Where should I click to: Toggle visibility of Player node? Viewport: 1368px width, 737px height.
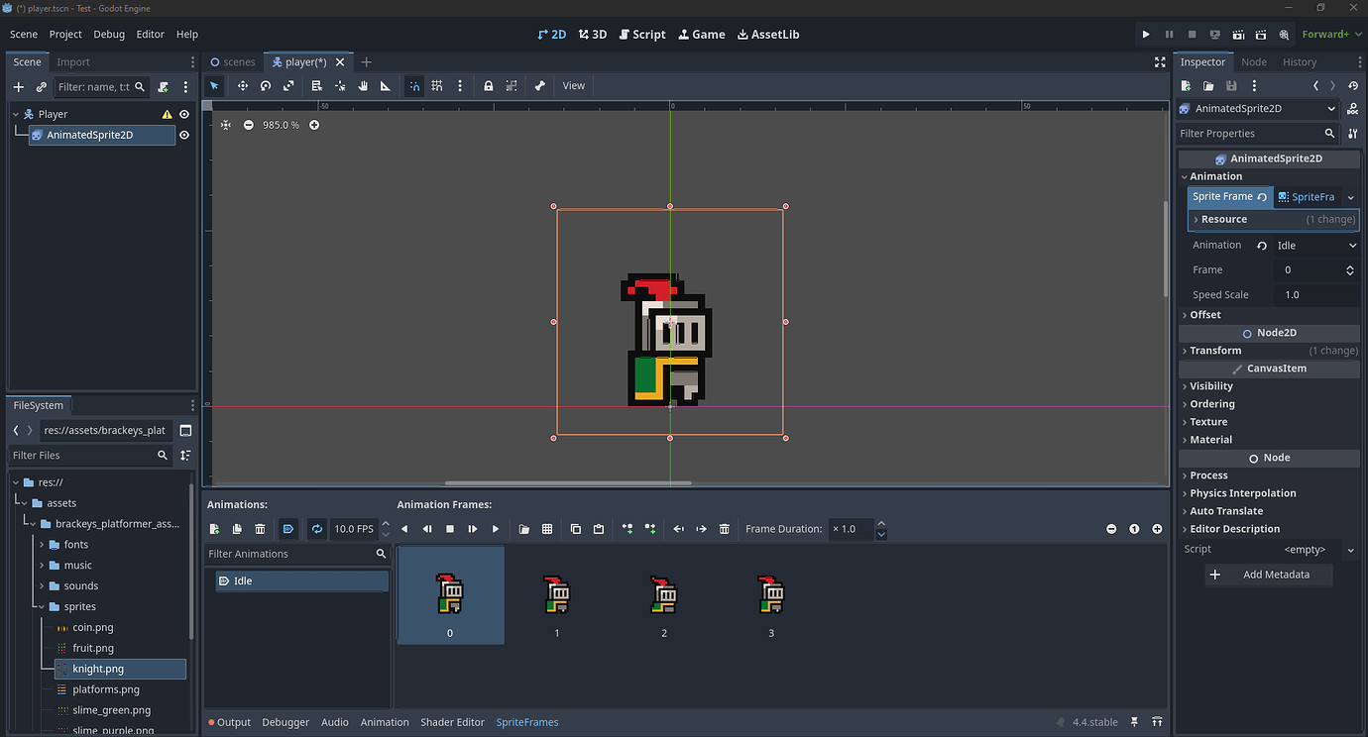click(x=184, y=114)
